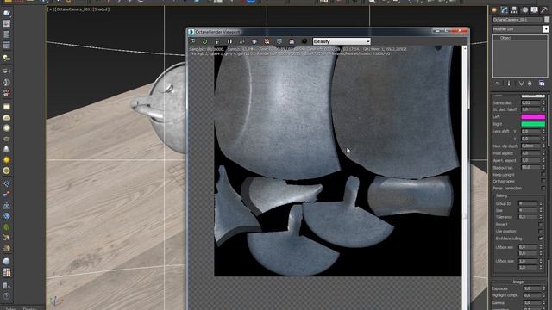Click the Tolerance spinner arrows
552x310 pixels.
[x=541, y=217]
